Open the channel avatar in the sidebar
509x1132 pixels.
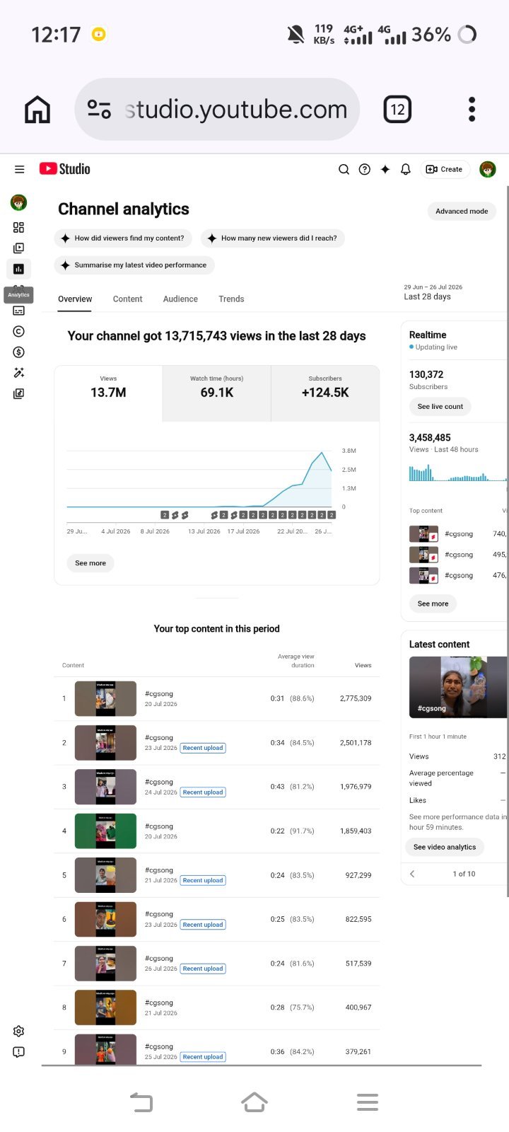click(x=19, y=203)
